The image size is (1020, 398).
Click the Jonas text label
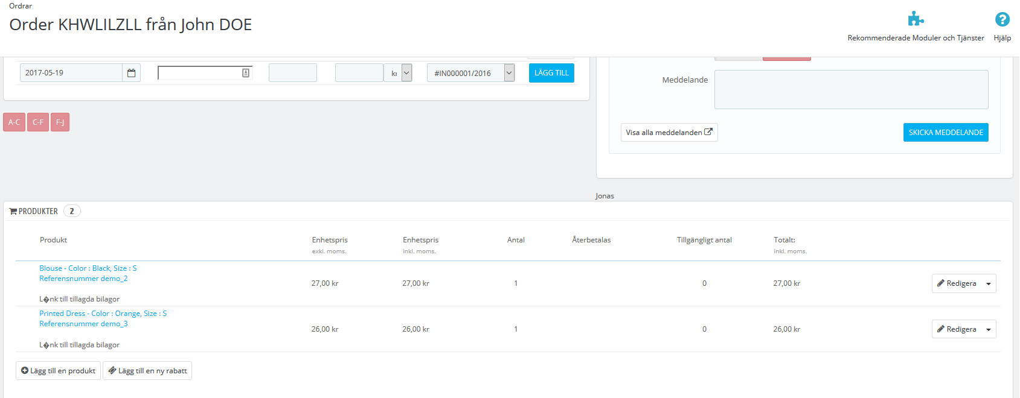pos(605,196)
